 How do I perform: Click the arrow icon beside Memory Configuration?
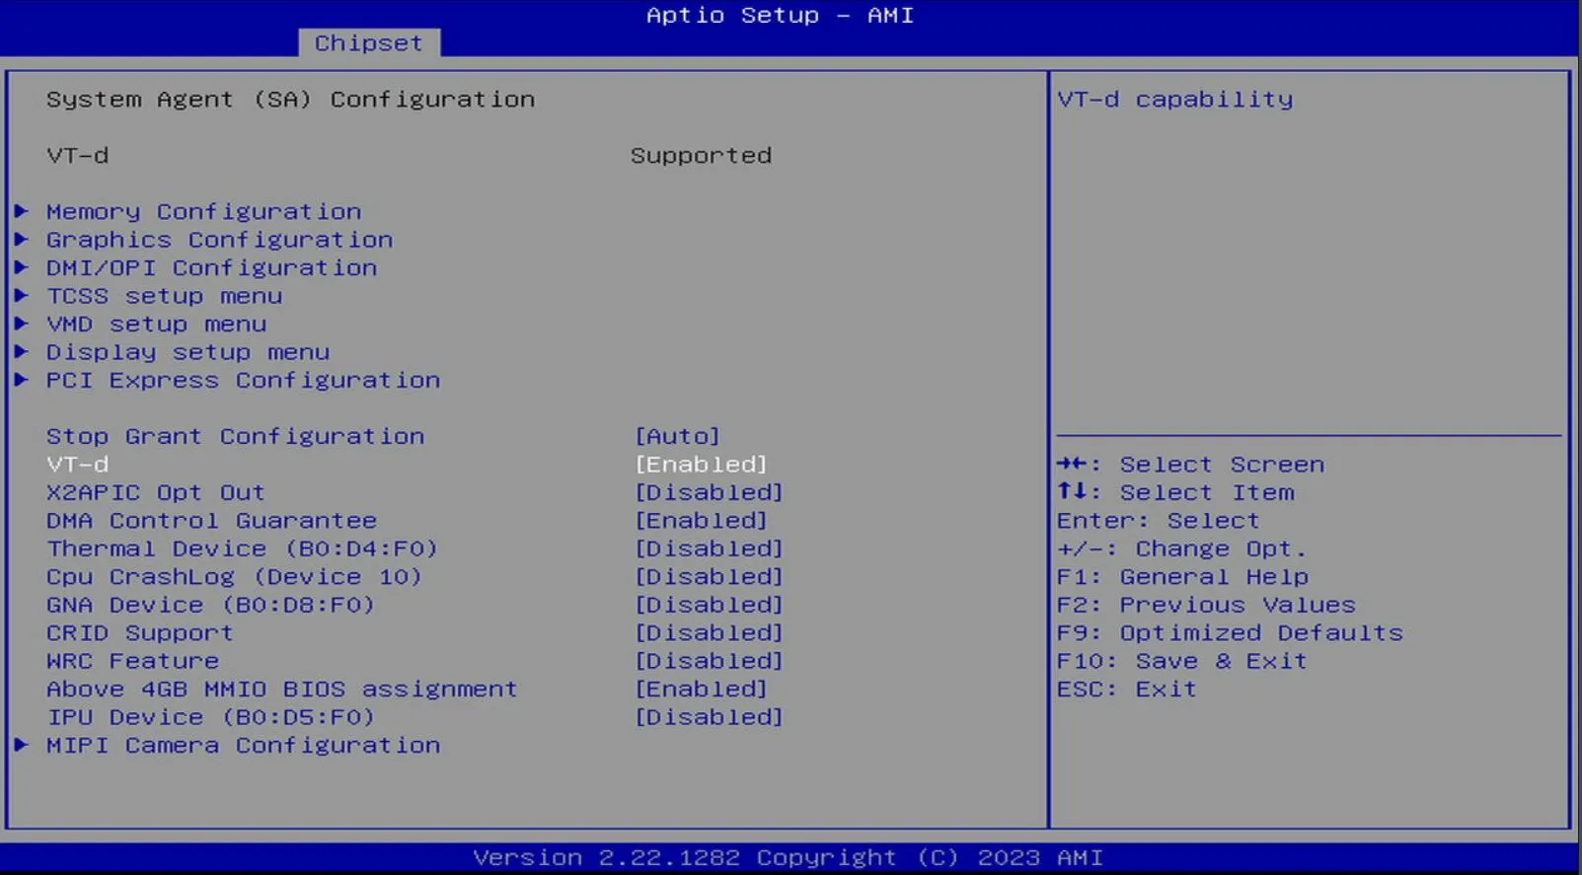click(x=21, y=211)
